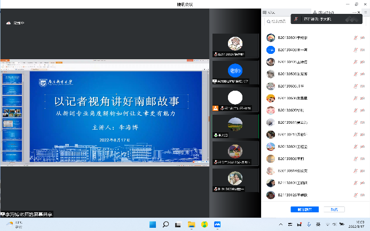Toggle microphone for member B21130101
Screen dimensions: 370x231
pos(355,184)
